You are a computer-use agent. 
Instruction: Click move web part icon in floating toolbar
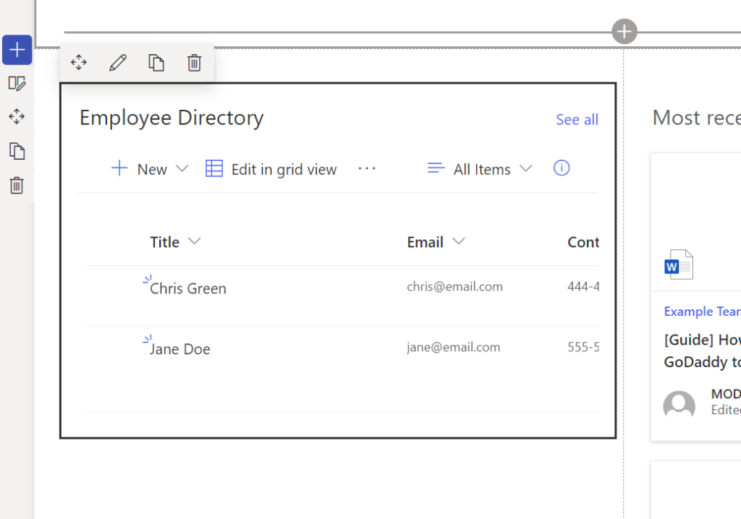click(x=79, y=62)
